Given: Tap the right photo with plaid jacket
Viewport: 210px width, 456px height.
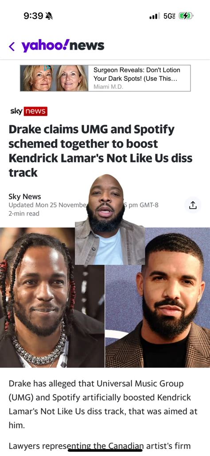Looking at the screenshot, I should (x=158, y=297).
